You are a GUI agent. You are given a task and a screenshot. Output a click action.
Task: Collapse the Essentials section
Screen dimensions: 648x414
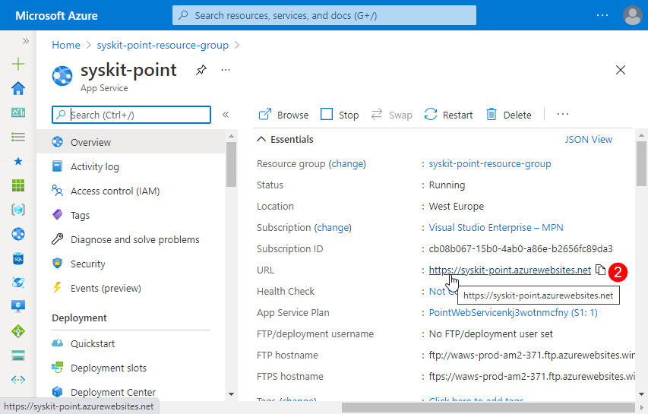pos(261,139)
